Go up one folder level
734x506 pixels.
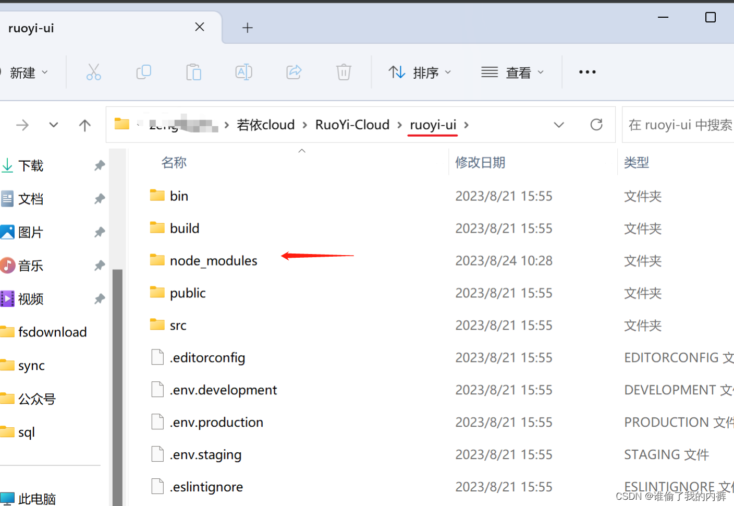(85, 125)
